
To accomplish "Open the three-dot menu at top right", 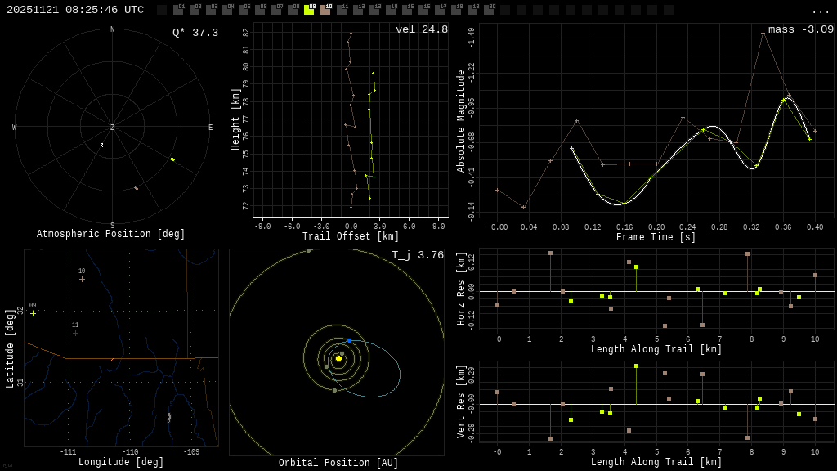I will (820, 11).
